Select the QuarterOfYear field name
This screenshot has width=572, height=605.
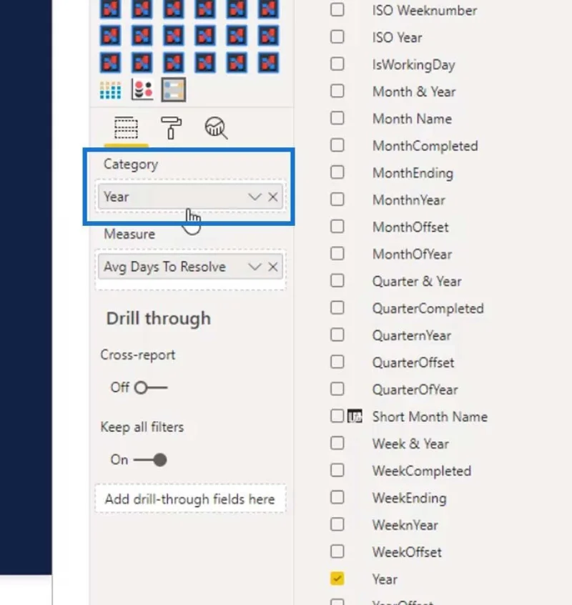pos(415,390)
